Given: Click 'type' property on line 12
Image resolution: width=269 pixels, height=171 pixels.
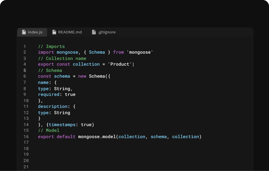Looking at the screenshot, I should 43,113.
